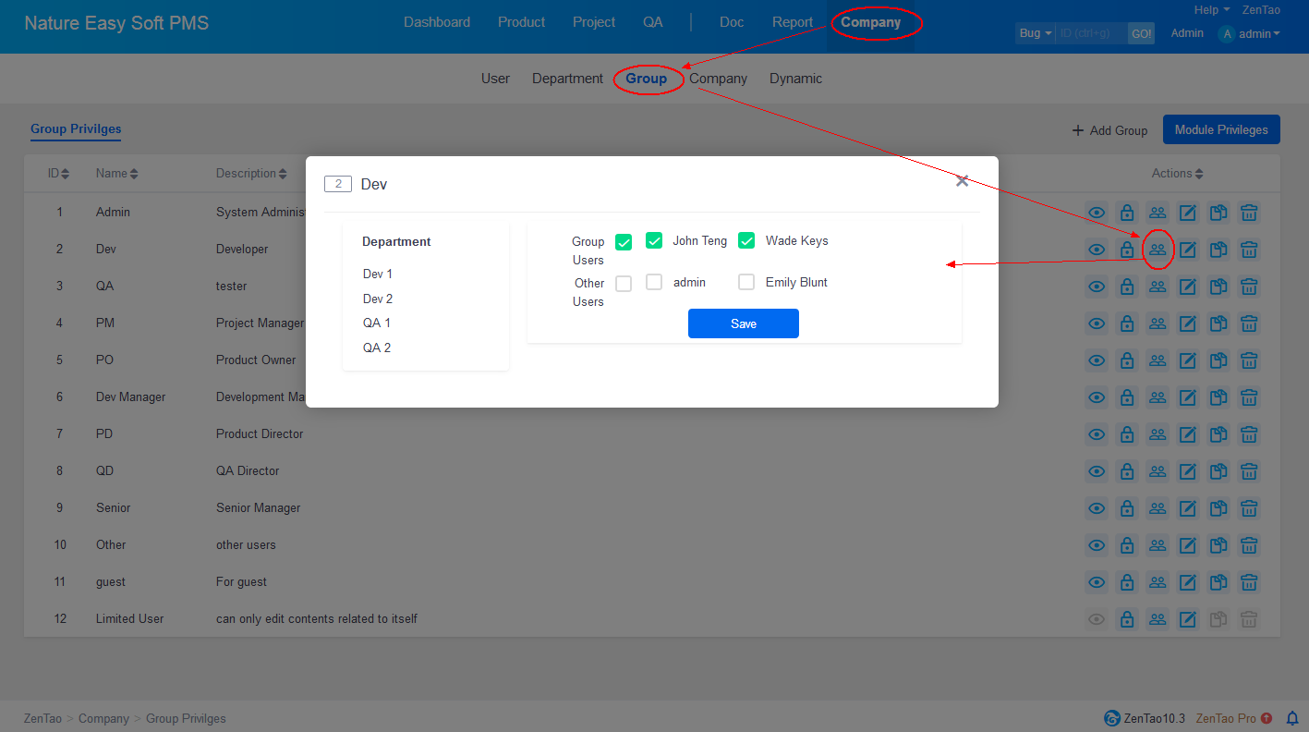Go to the Dashboard menu
The image size is (1309, 732).
click(437, 22)
